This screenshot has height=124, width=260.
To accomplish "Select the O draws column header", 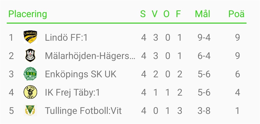I will [x=166, y=14].
